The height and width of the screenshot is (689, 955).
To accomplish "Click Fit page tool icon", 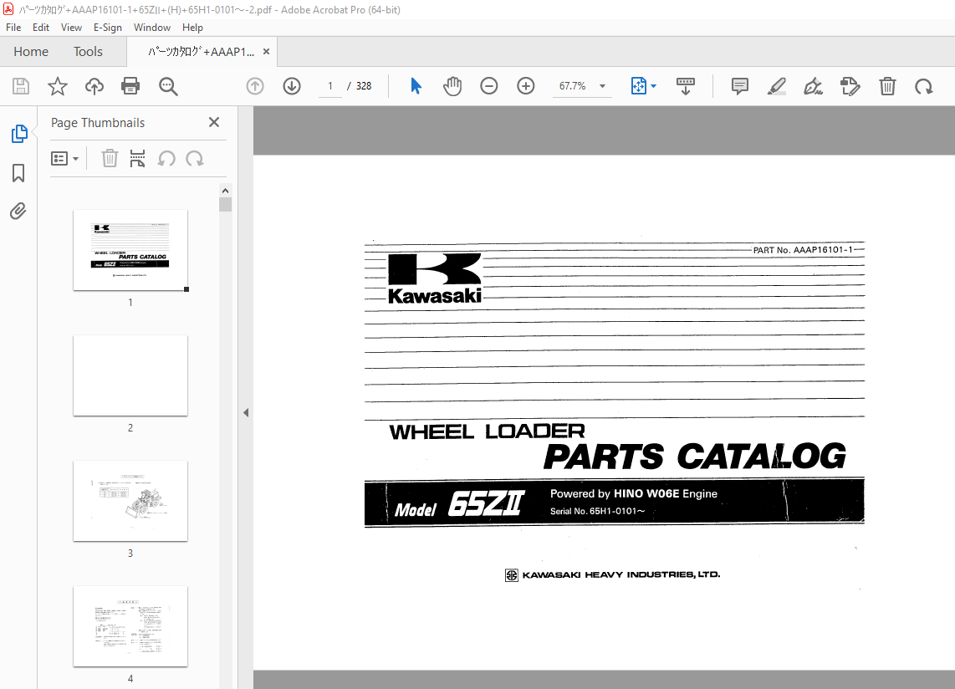I will coord(638,86).
